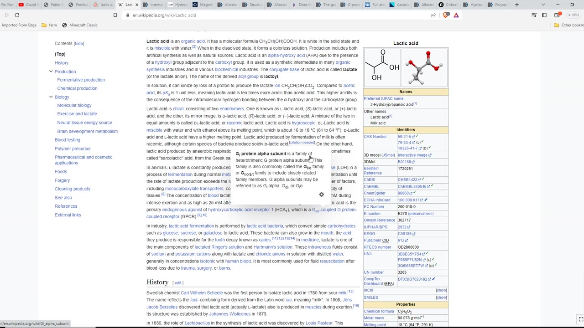Screen dimensions: 584x328
Task: Jump to Cleaning products in contents
Action: 73,189
